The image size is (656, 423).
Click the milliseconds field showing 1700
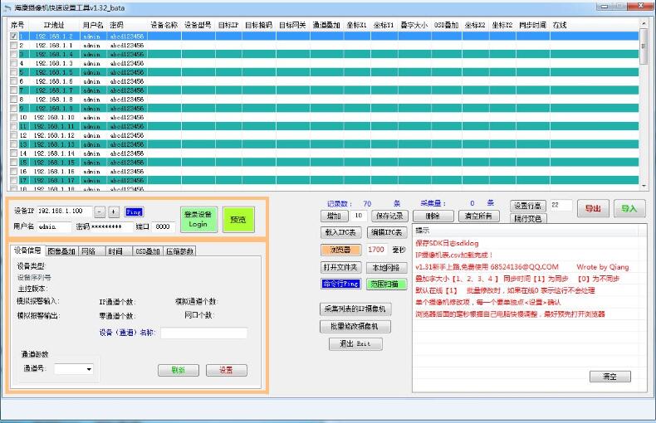point(376,250)
